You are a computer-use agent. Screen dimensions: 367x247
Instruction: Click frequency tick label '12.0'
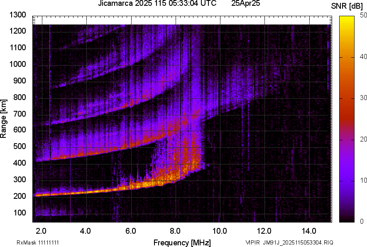pyautogui.click(x=264, y=231)
